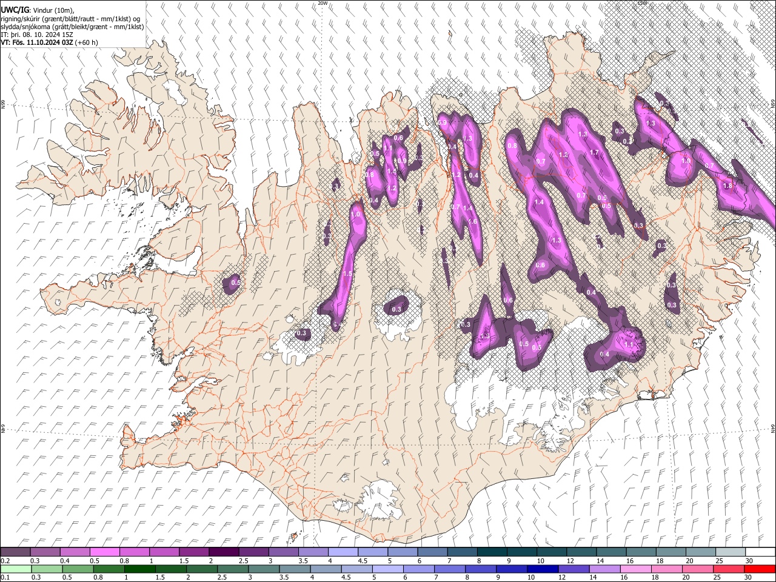Pick the lavender 4–4.5 upper legend swatch
Image resolution: width=776 pixels, height=582 pixels.
(343, 552)
